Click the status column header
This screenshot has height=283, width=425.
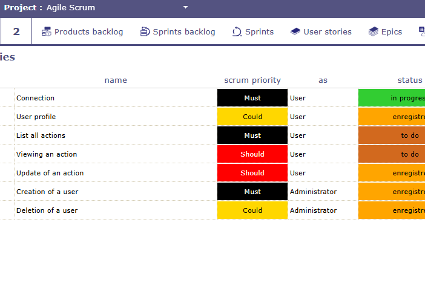(410, 80)
